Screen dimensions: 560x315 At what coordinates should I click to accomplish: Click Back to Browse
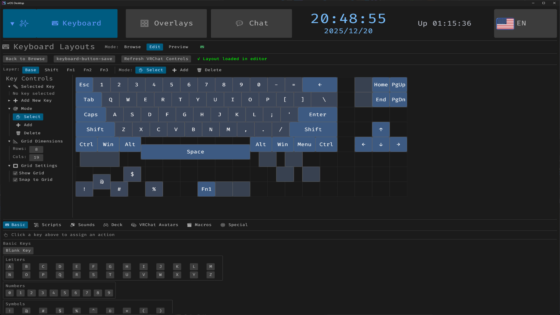[x=25, y=59]
